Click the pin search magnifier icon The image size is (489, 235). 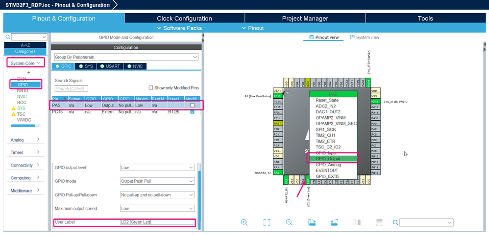coord(395,222)
